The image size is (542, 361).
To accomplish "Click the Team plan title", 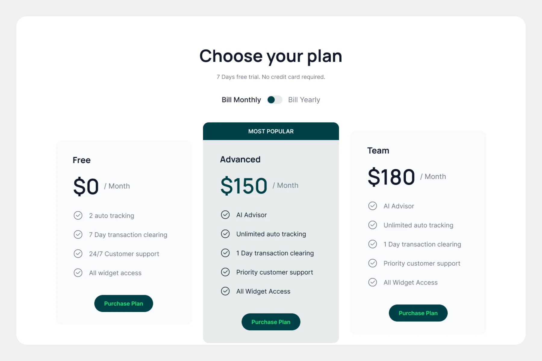I will (x=378, y=150).
